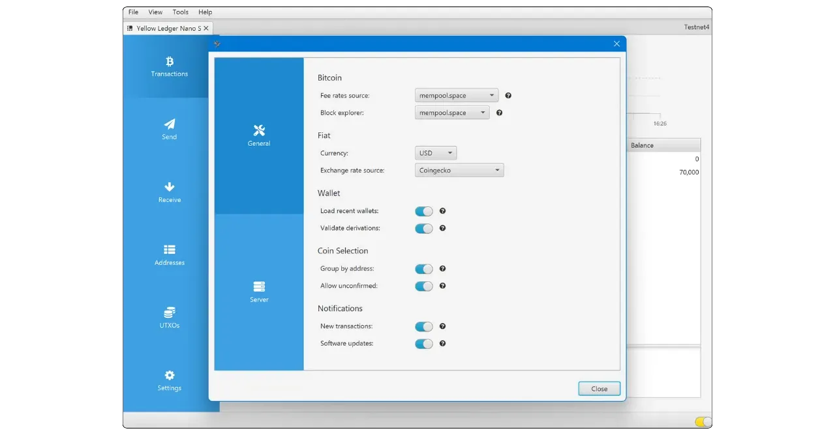Expand the Fee rates source dropdown
This screenshot has height=435, width=835.
click(456, 96)
